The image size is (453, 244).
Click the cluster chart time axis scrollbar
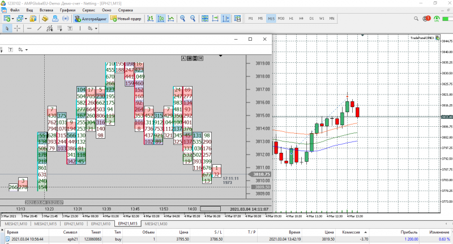click(x=210, y=209)
